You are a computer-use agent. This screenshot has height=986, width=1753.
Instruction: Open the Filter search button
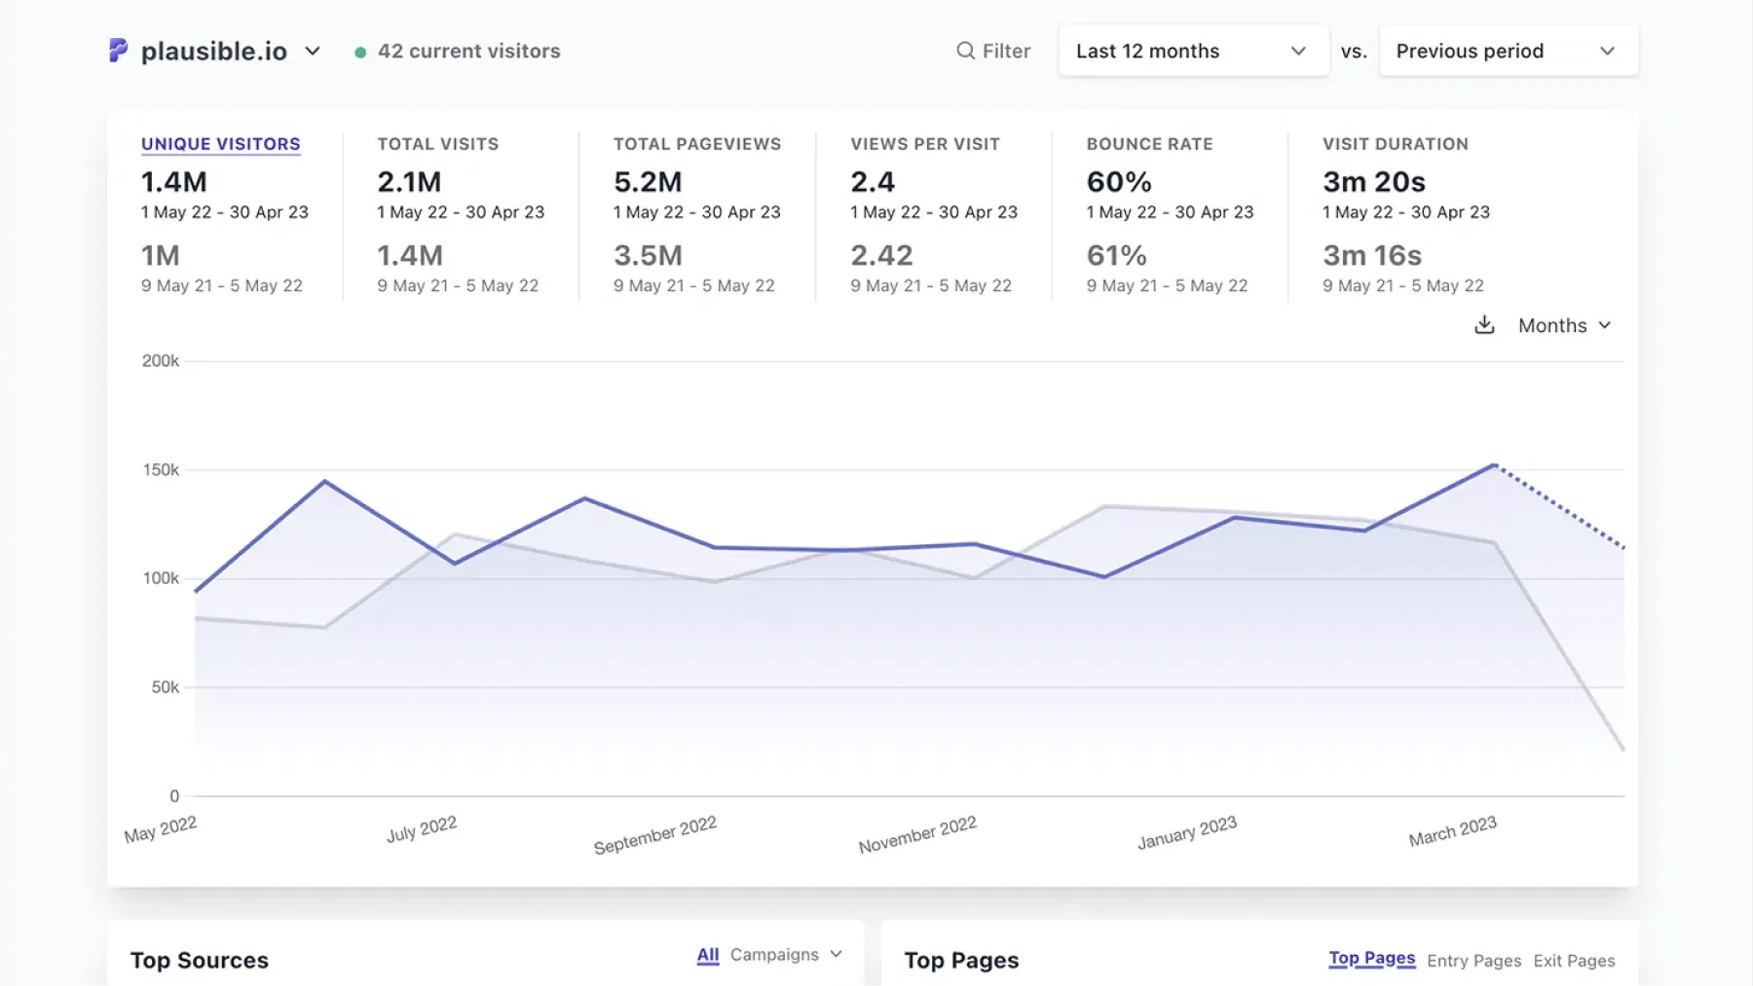click(993, 51)
